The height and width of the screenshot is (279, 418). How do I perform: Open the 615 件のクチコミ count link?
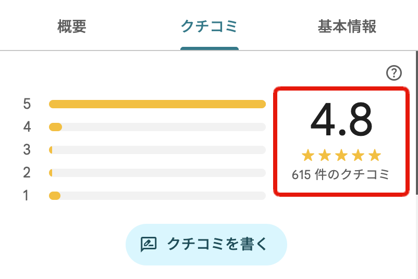[341, 175]
